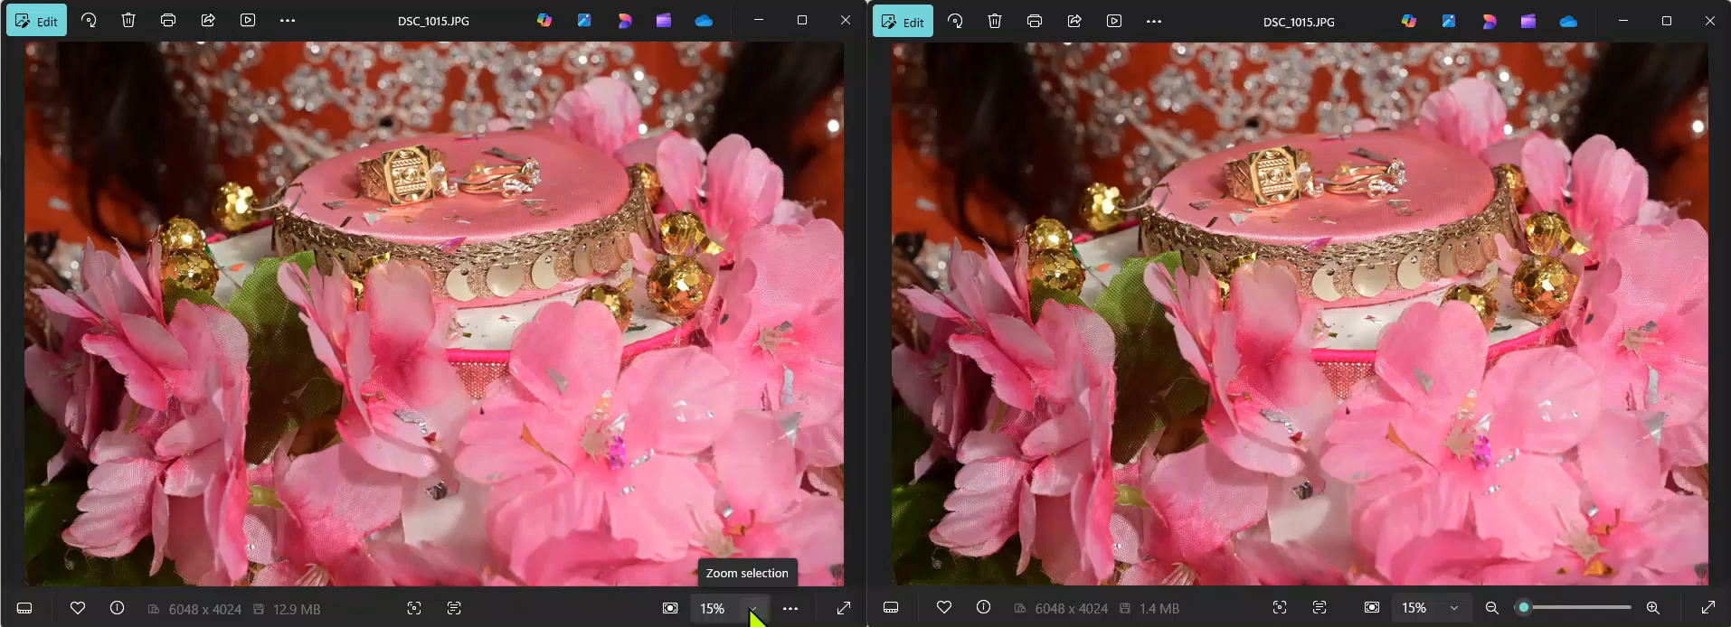Show file info pane in left window
The image size is (1731, 627).
click(117, 608)
